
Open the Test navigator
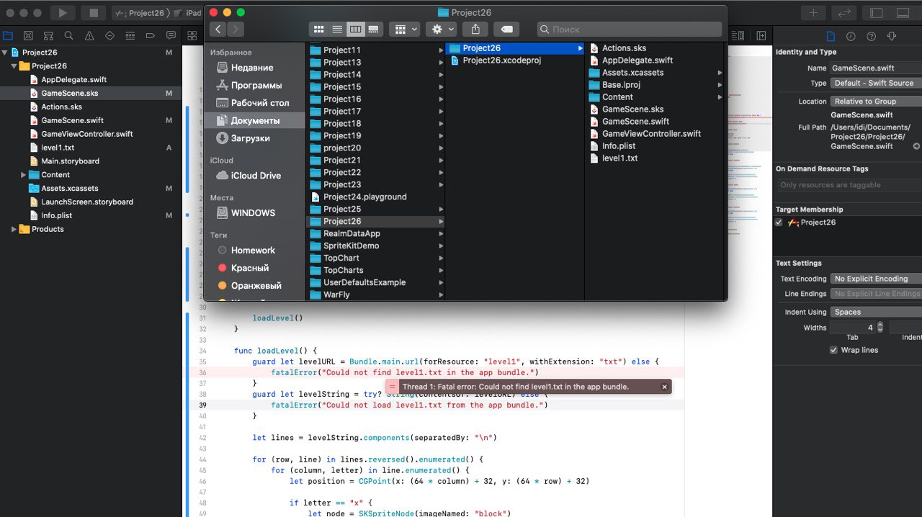109,35
